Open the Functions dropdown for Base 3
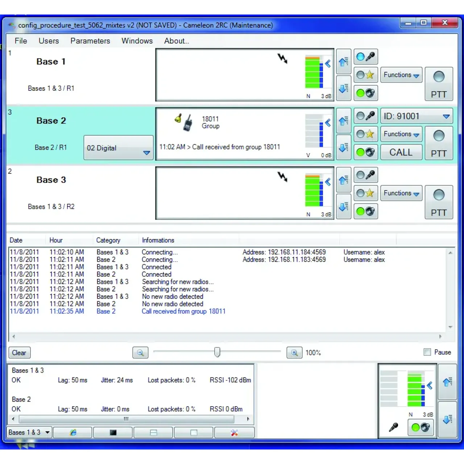464x464 pixels. coord(401,193)
